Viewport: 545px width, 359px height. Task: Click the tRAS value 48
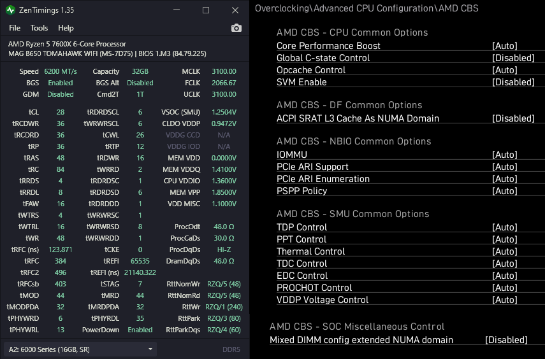click(x=61, y=158)
